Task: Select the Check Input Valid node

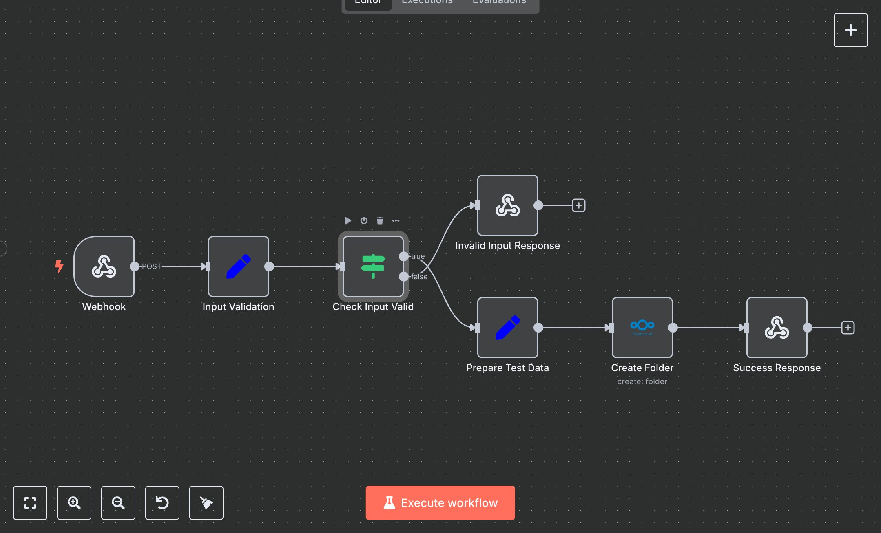Action: (373, 266)
